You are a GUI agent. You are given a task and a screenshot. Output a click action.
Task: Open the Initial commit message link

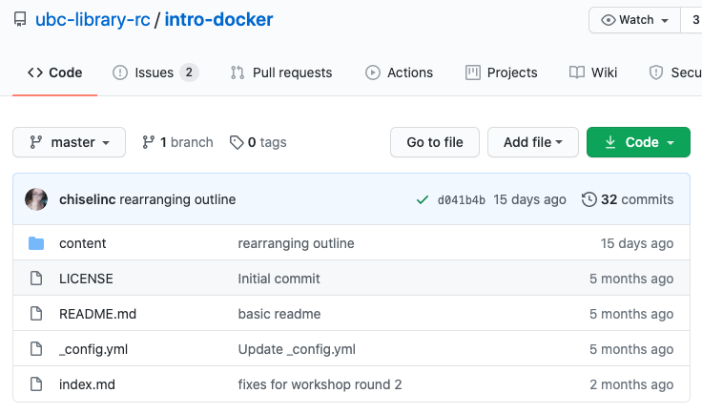[x=279, y=279]
